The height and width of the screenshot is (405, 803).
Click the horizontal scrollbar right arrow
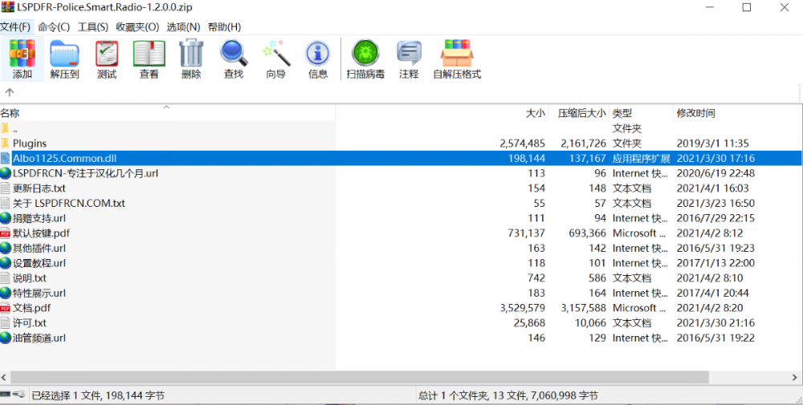tap(794, 378)
